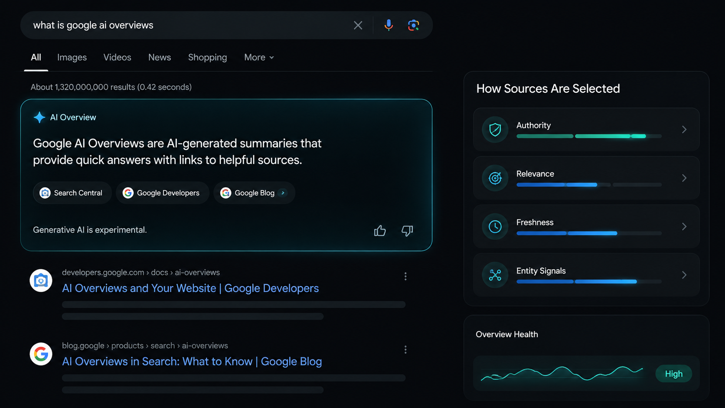Switch to the Videos tab
The height and width of the screenshot is (408, 725).
pyautogui.click(x=117, y=57)
